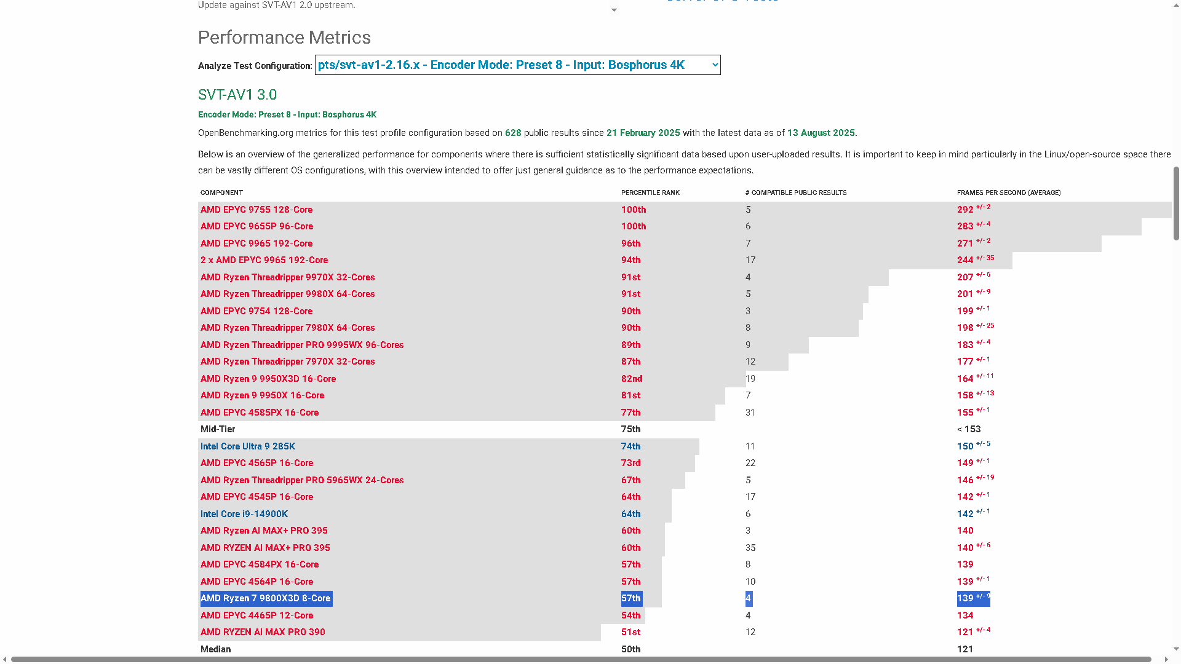The height and width of the screenshot is (664, 1181).
Task: Click the PERCENTILE RANK column header
Action: tap(650, 192)
